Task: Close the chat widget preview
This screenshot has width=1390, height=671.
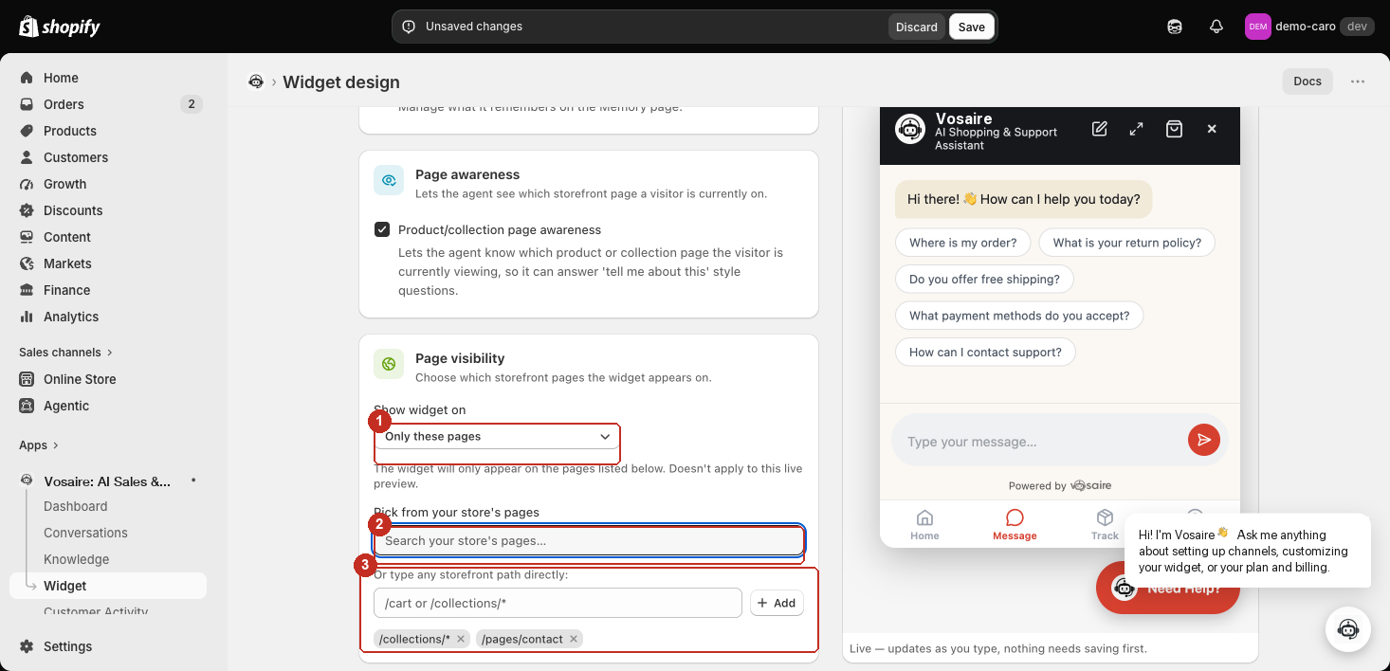Action: (1212, 129)
